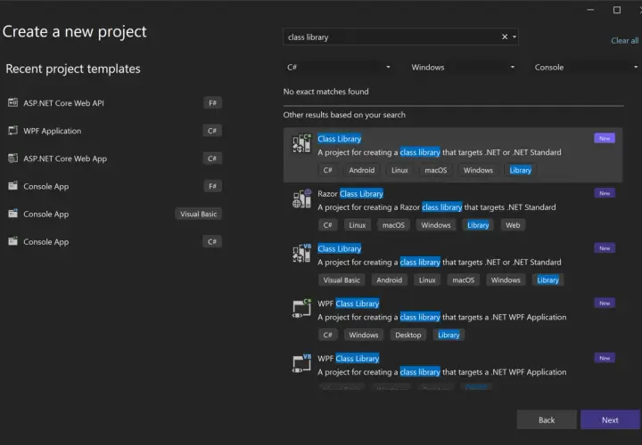This screenshot has width=642, height=445.
Task: Click the Web tag on Razor Class Library
Action: 513,225
